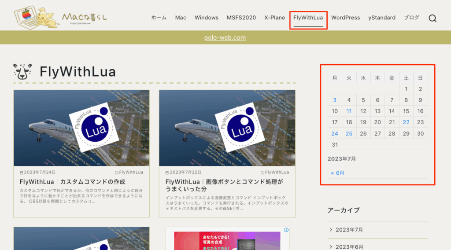
Task: Open article title 画像ボタンとコマンド処理がうまくいった分
Action: pyautogui.click(x=224, y=185)
